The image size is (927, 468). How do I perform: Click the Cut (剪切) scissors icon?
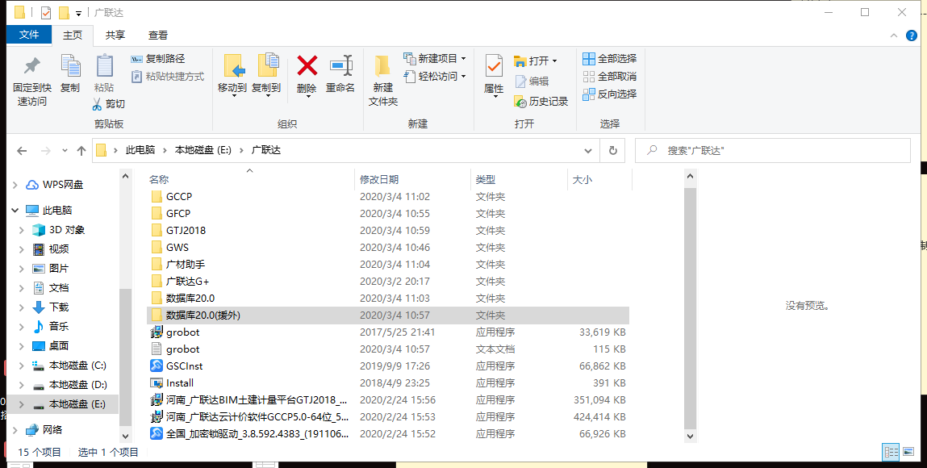click(97, 104)
